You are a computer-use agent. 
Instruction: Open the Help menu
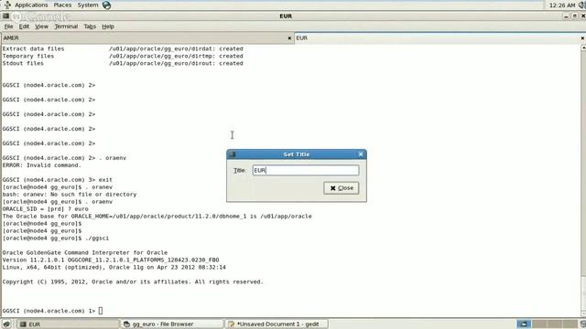[x=108, y=27]
